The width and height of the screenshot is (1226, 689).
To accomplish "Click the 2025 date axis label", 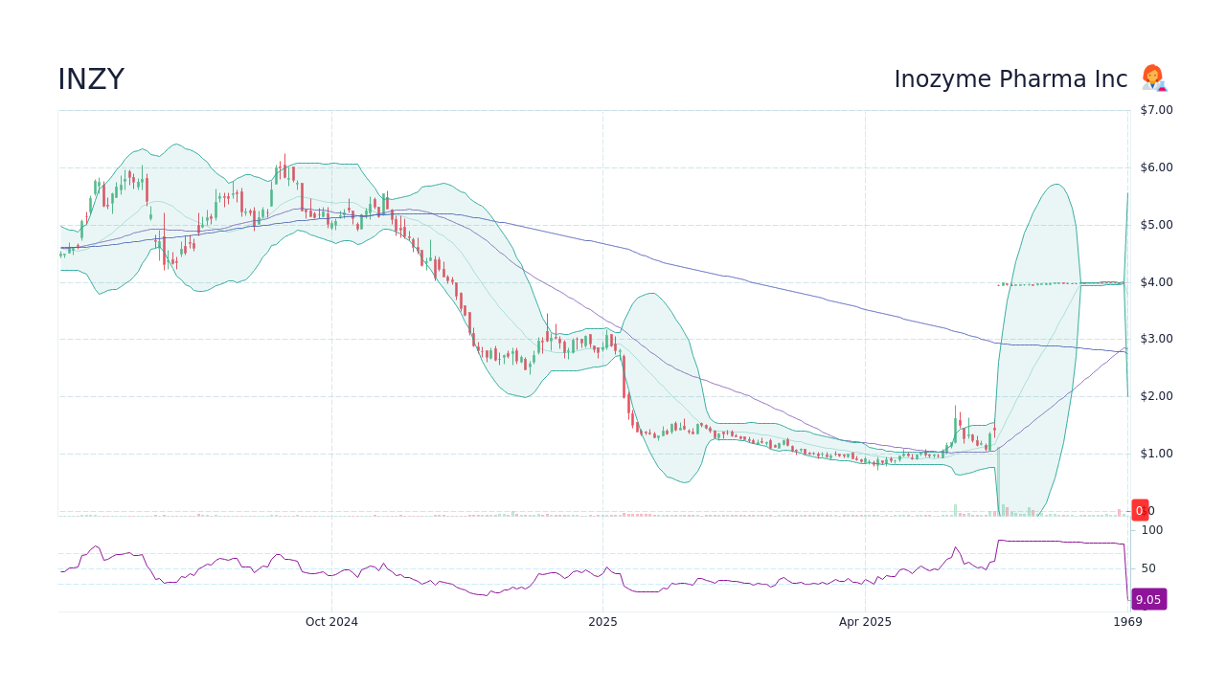I will click(x=602, y=621).
